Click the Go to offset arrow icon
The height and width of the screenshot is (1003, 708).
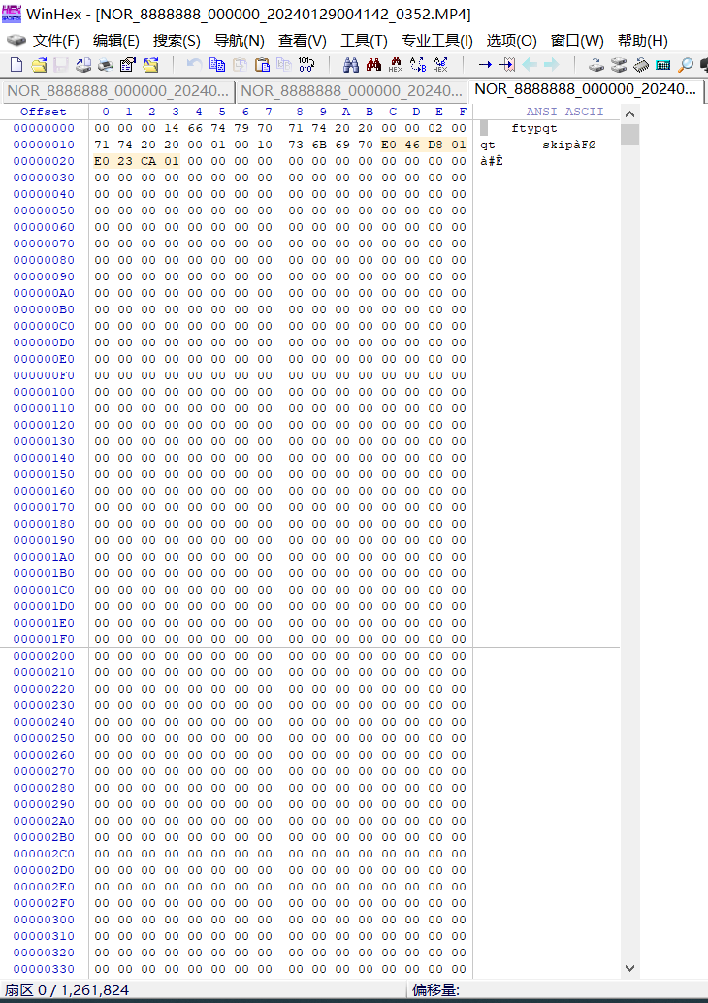coord(486,65)
